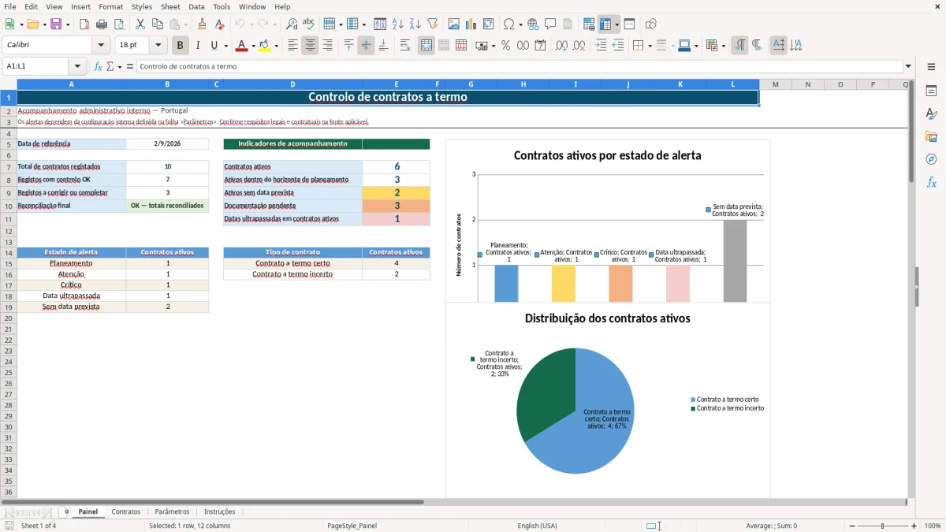Toggle Align Right
Viewport: 946px width, 532px height.
coord(327,46)
